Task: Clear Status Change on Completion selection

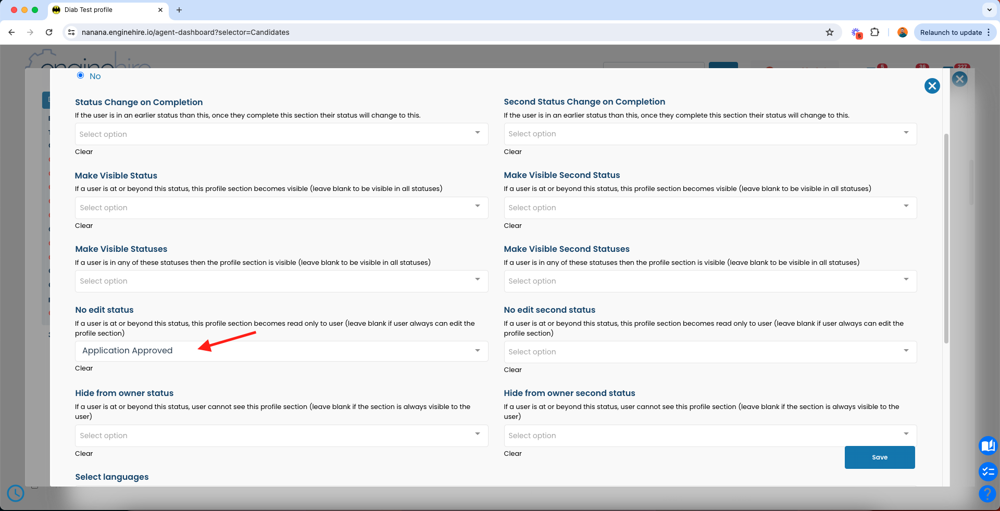Action: click(84, 152)
